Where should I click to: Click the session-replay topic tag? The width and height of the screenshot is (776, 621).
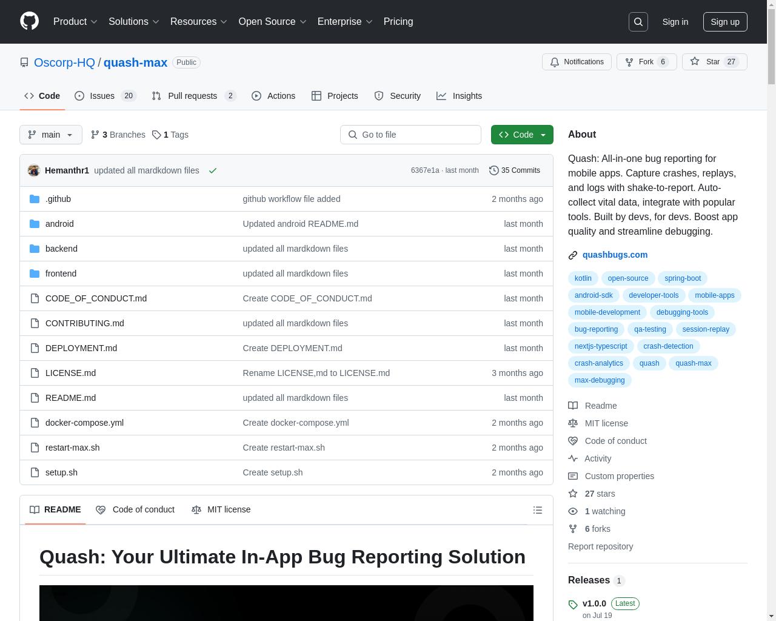706,329
